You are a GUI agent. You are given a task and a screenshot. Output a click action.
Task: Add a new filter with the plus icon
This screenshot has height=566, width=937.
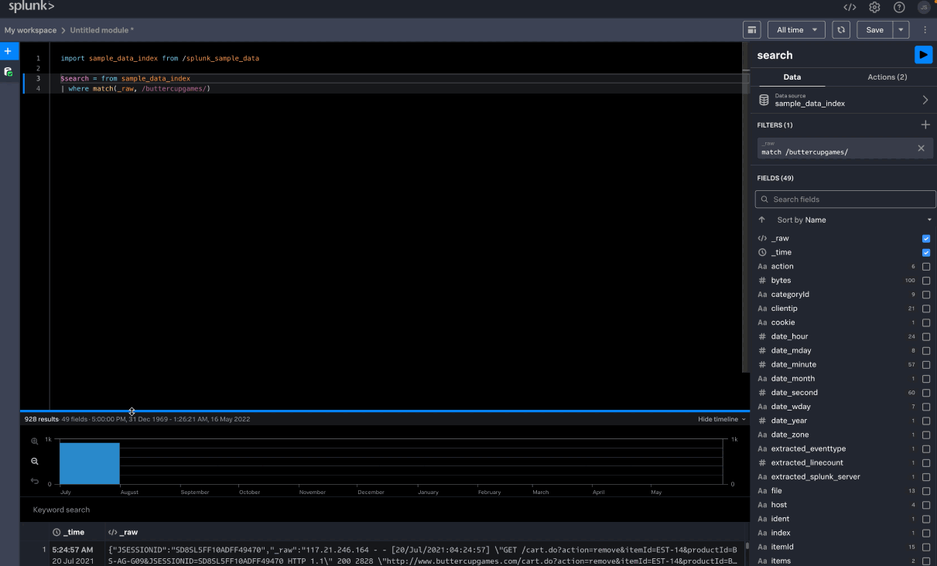tap(925, 124)
